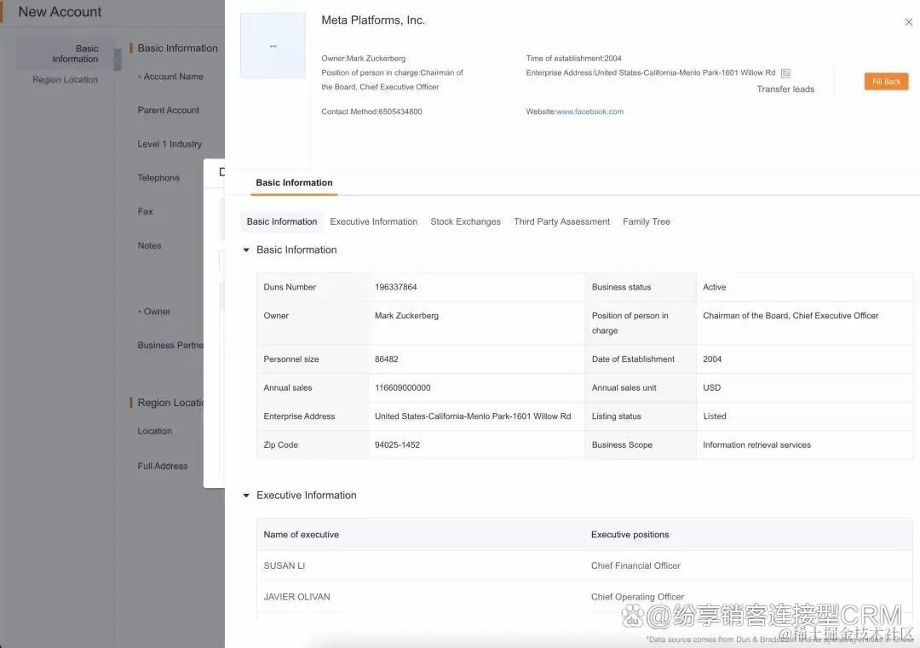Click the company logo placeholder thumbnail

273,46
